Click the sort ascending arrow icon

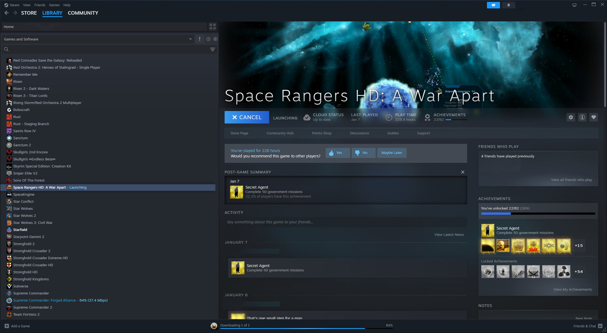(200, 39)
